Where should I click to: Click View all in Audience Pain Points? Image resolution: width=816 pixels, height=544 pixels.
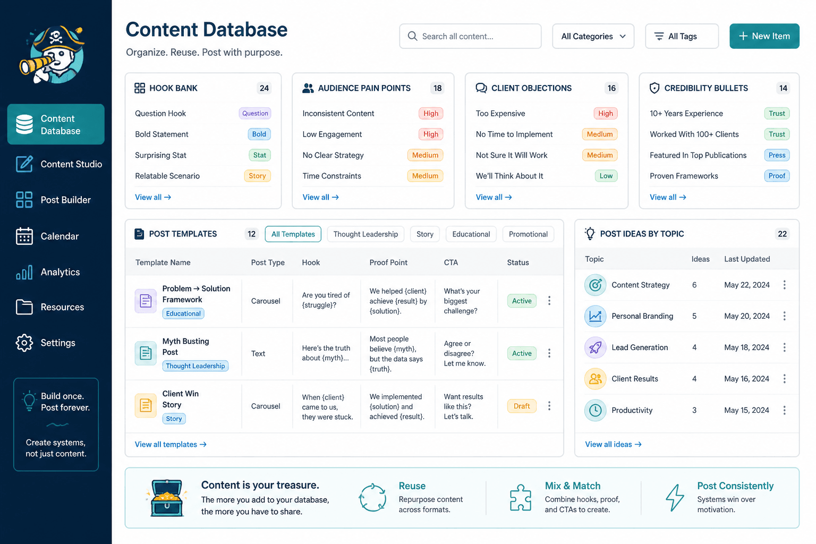pos(320,197)
